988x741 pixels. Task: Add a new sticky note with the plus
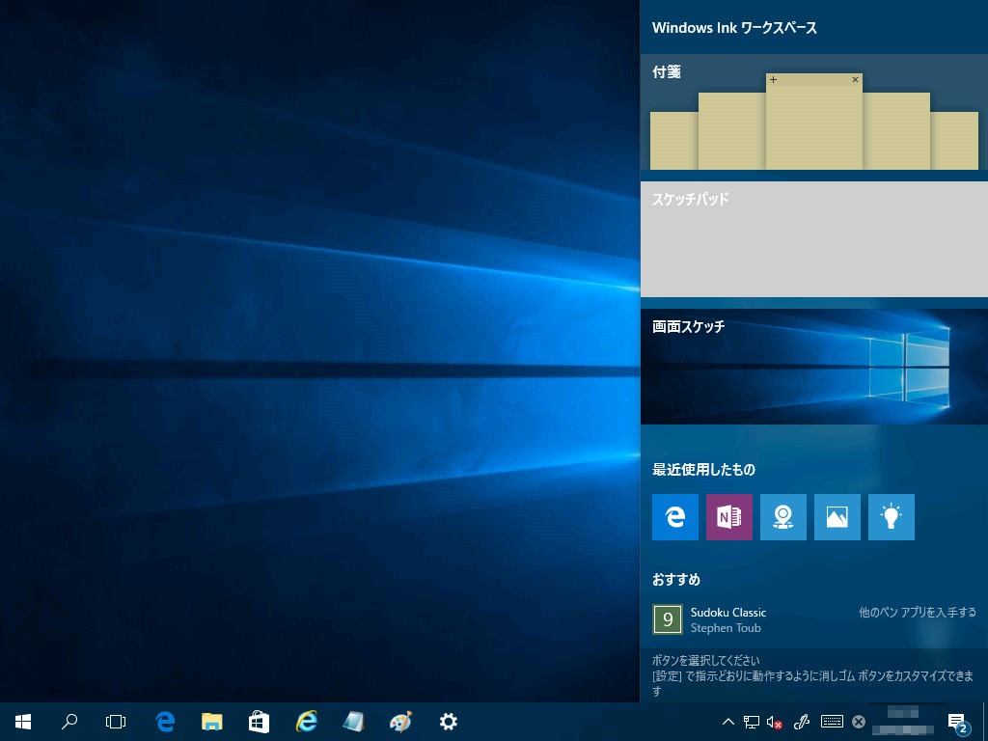[x=772, y=79]
